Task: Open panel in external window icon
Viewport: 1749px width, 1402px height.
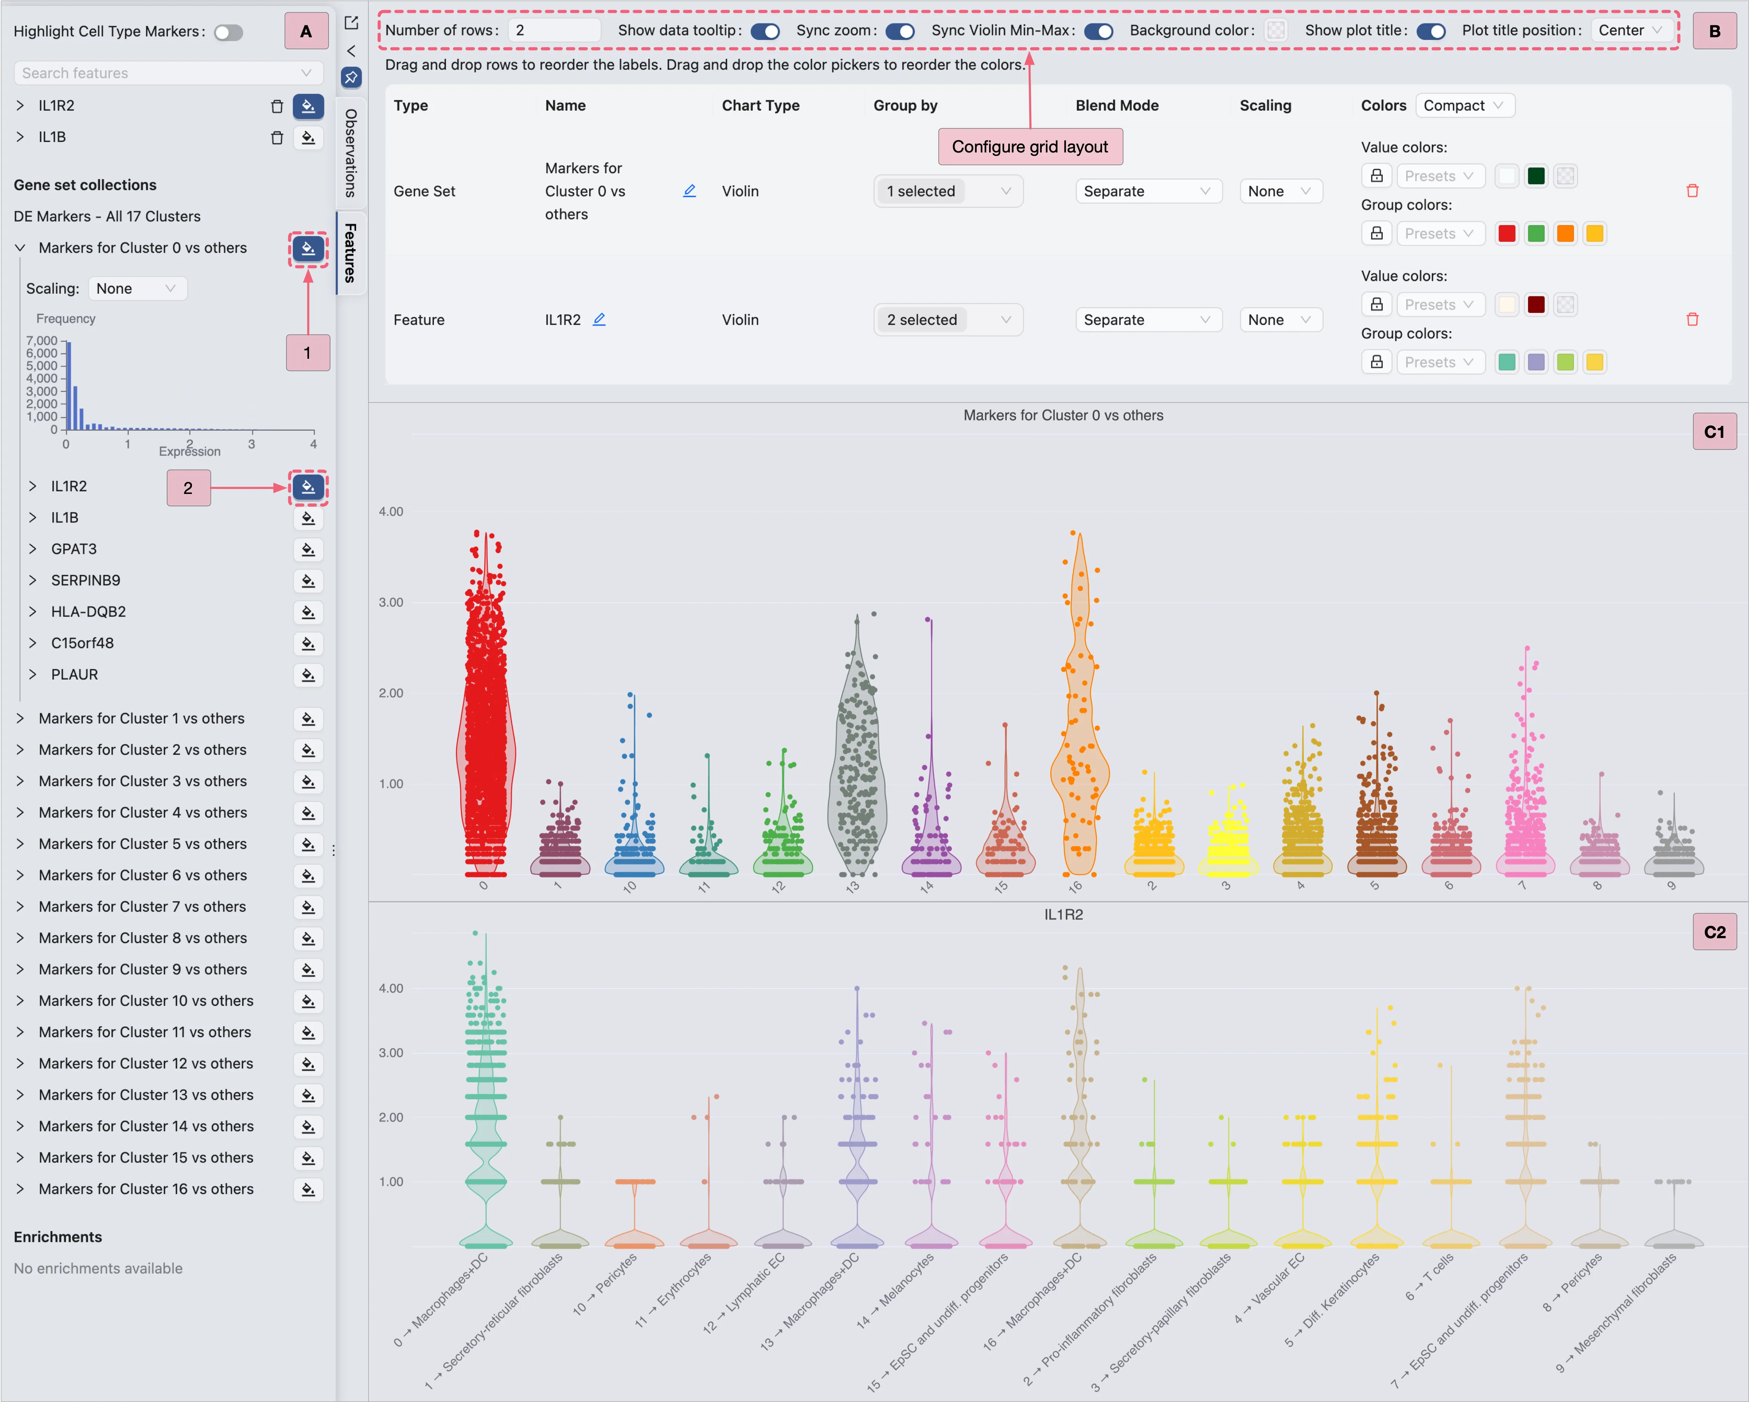Action: point(351,23)
